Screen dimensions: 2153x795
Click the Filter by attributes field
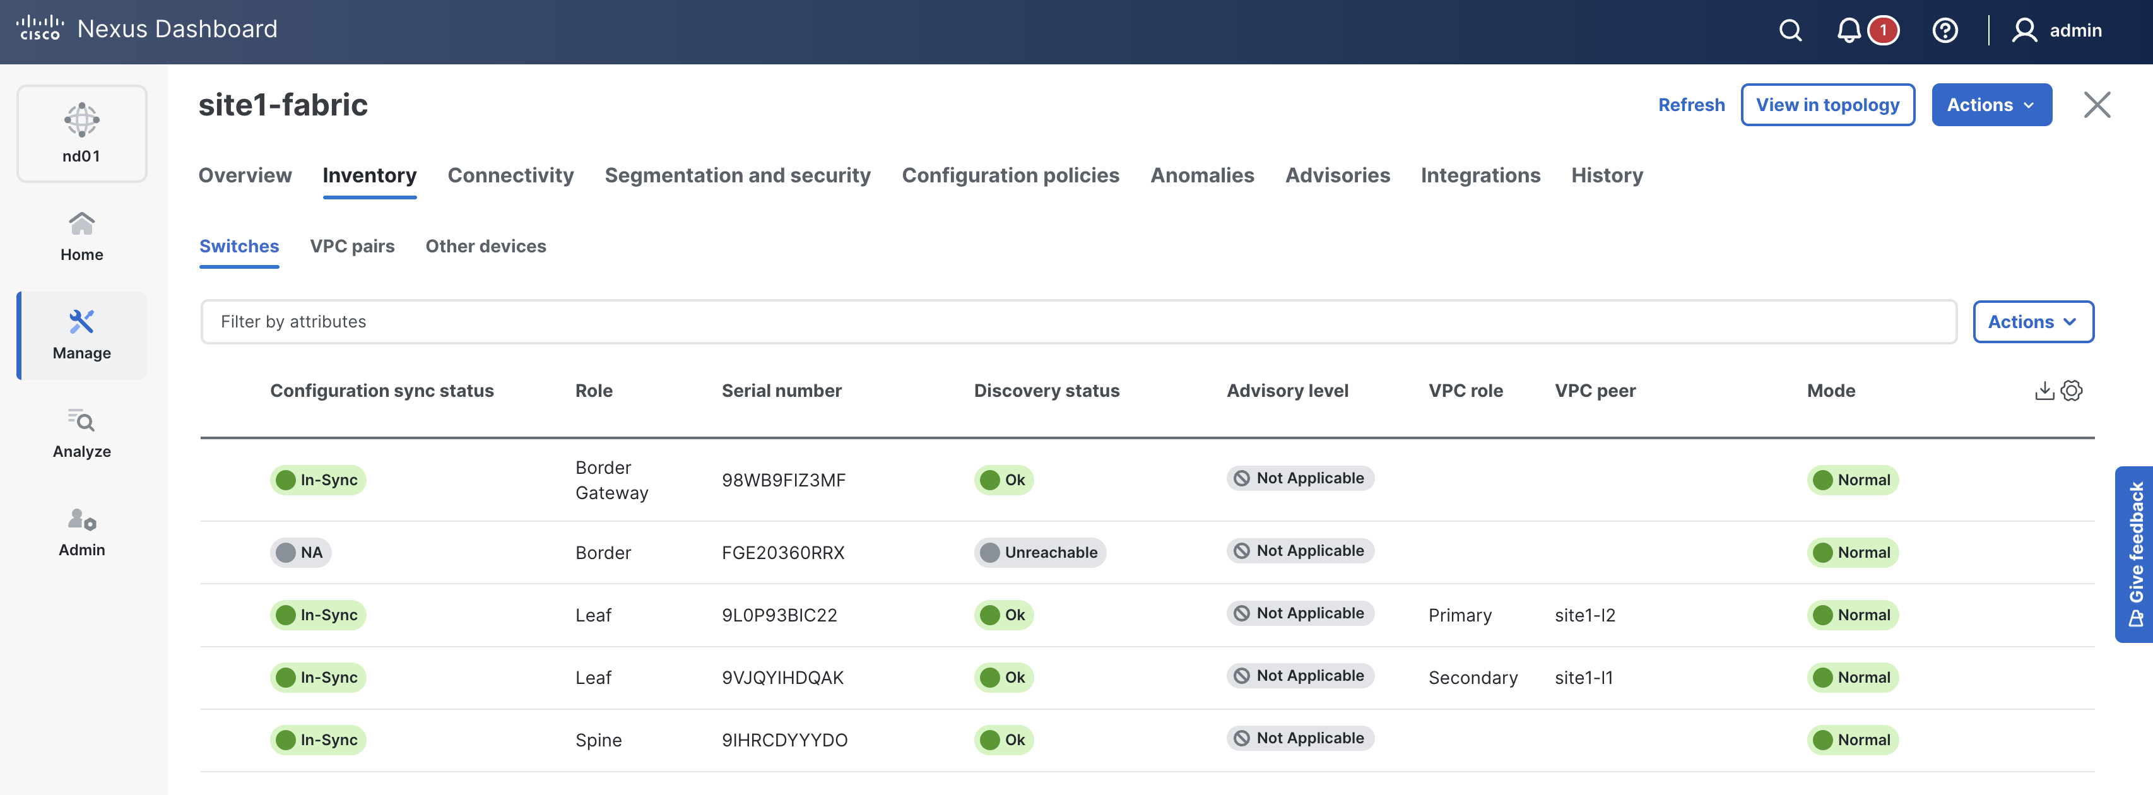click(x=1077, y=322)
